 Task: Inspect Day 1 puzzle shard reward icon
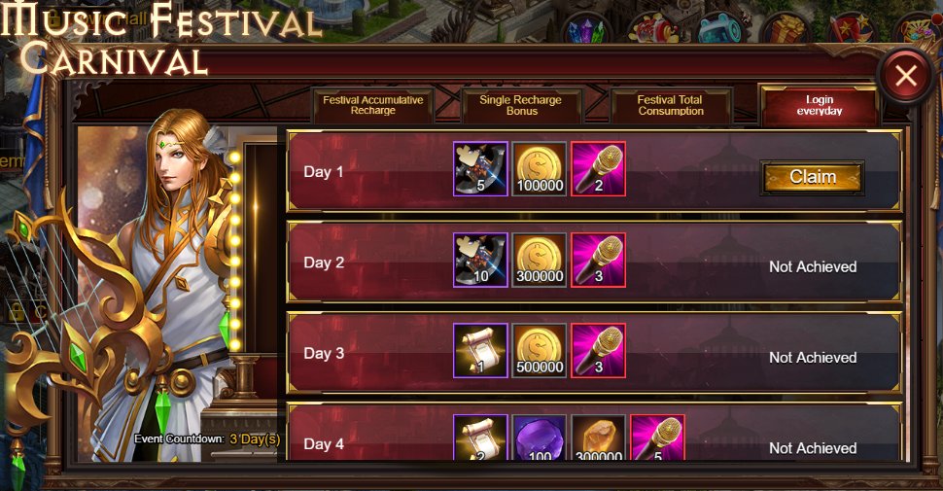480,169
